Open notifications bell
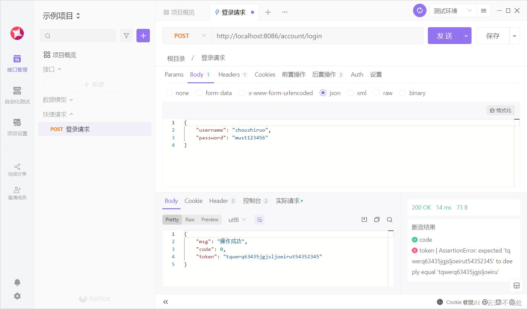Screen dimensions: 527x309 pos(17,282)
